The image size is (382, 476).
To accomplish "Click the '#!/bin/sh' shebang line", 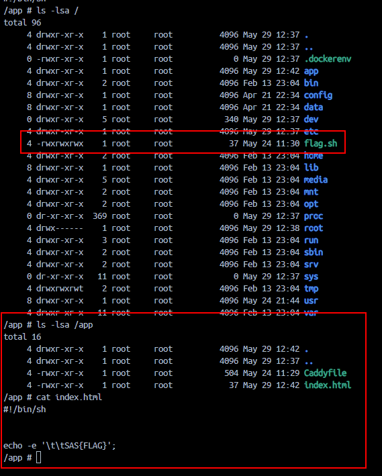I will pos(25,410).
